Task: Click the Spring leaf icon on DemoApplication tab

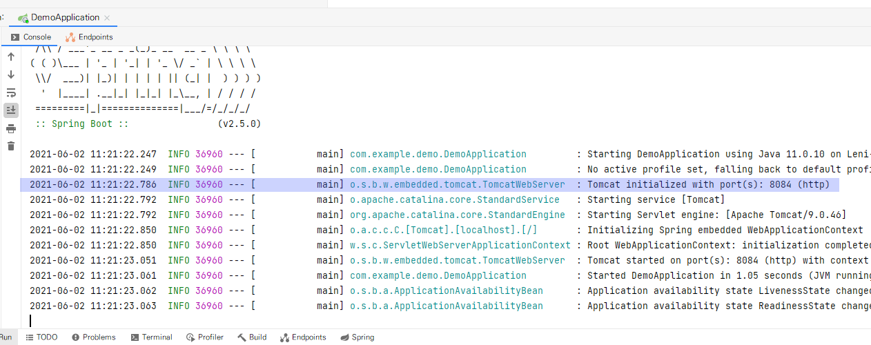Action: [23, 18]
